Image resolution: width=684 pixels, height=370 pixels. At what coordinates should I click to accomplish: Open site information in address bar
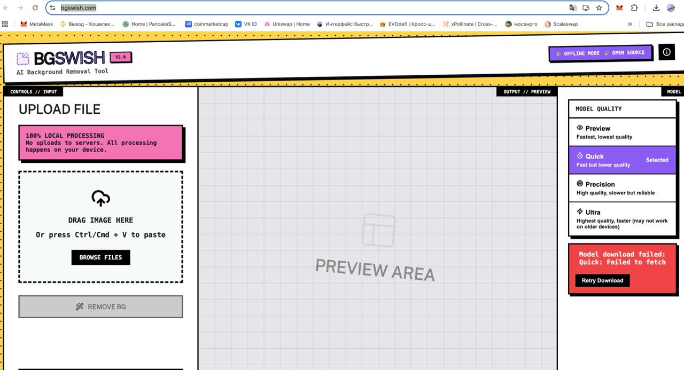tap(52, 8)
